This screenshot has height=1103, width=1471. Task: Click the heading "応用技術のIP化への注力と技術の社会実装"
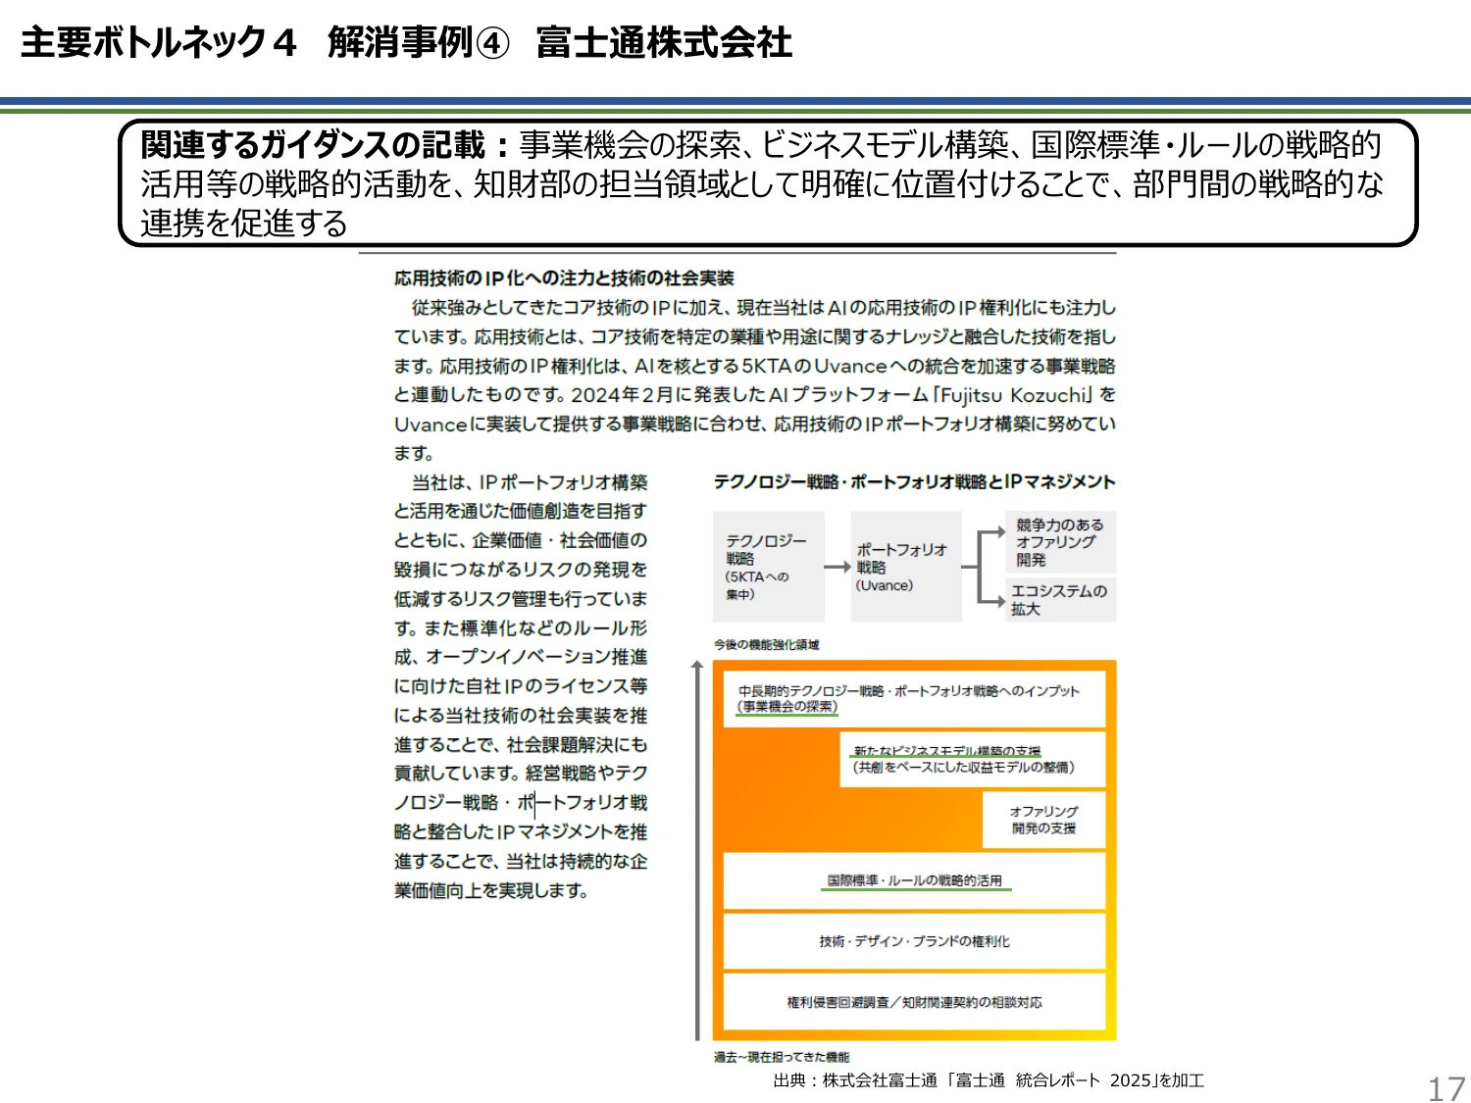(x=564, y=278)
